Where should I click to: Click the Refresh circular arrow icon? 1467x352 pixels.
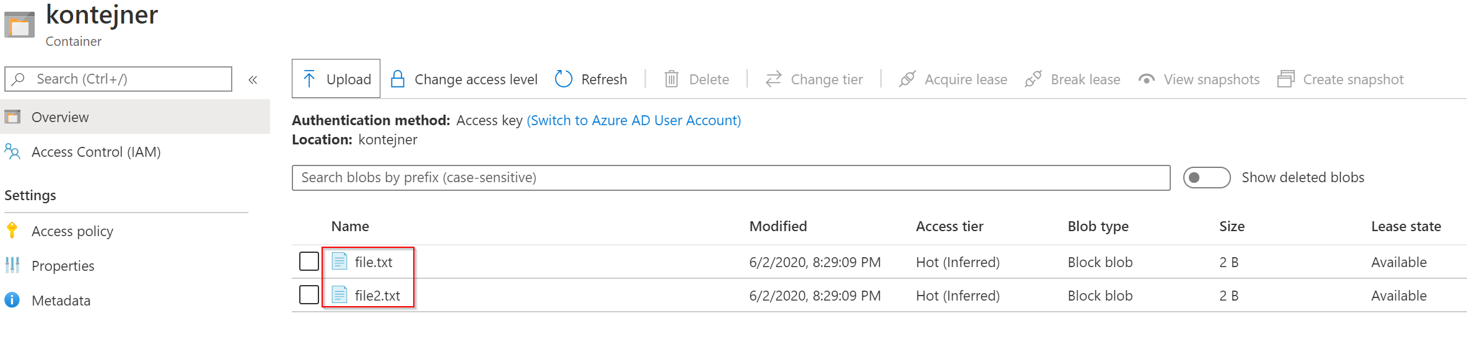tap(563, 79)
